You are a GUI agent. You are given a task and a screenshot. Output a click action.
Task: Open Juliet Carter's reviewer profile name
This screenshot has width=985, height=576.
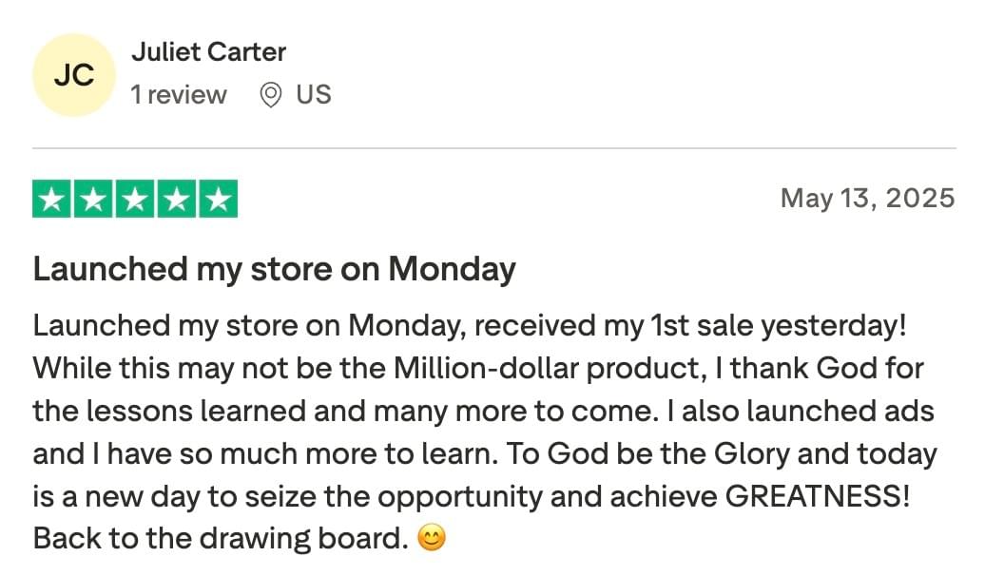(x=208, y=52)
